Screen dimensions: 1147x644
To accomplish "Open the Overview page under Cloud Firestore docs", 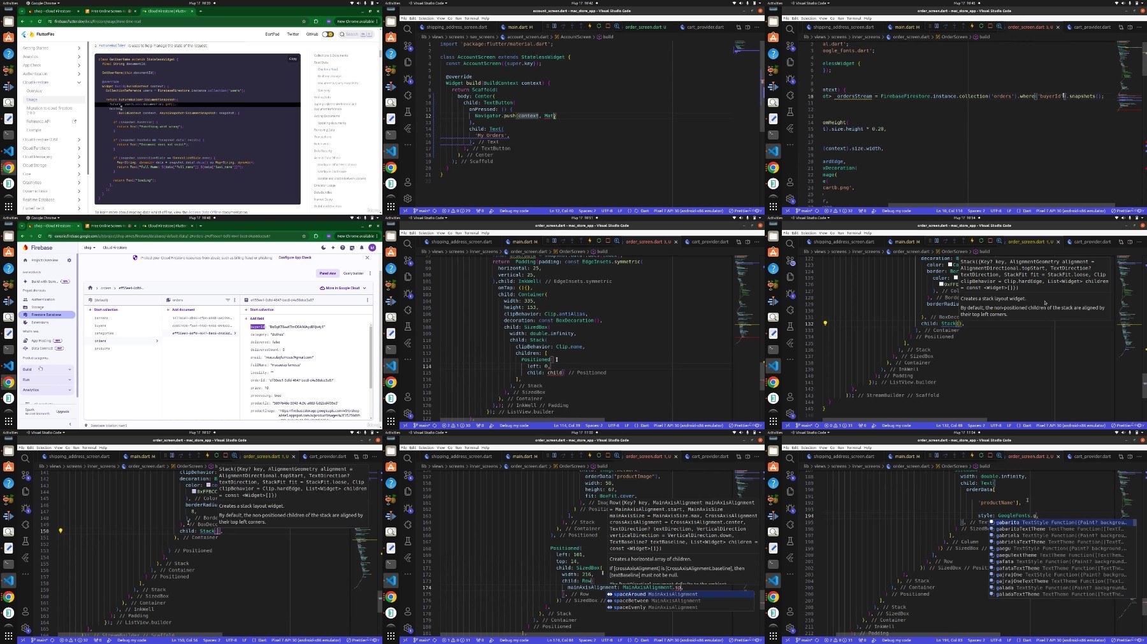I will [34, 91].
